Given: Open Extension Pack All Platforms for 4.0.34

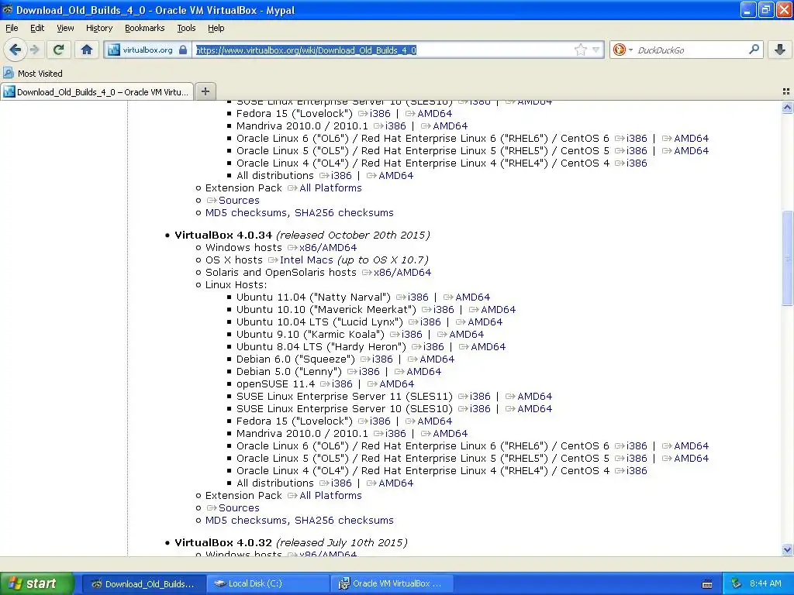Looking at the screenshot, I should [x=330, y=495].
